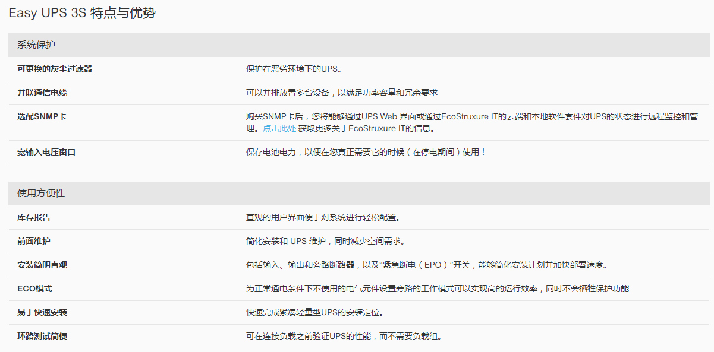Select the 使用方便性 section header
This screenshot has height=352, width=714.
(41, 194)
